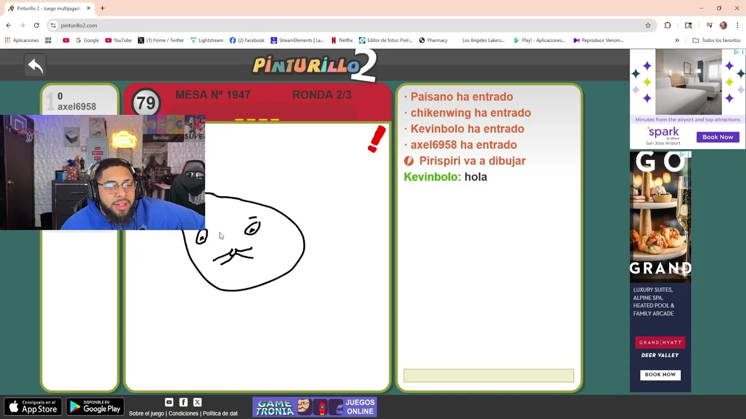Close the Pinturillo 2 tab

click(x=89, y=8)
